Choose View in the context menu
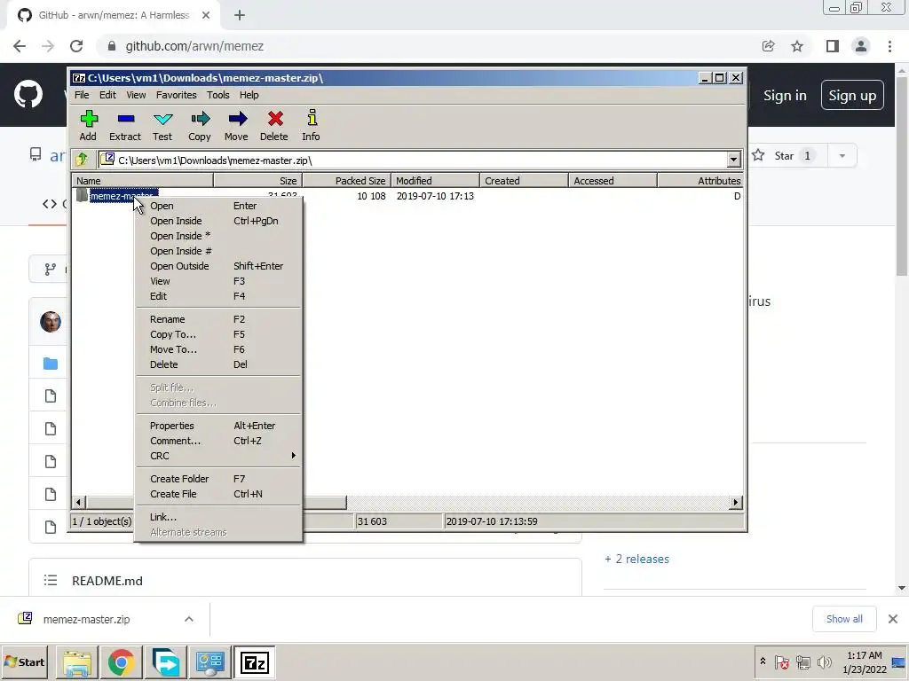909x681 pixels. [x=218, y=281]
